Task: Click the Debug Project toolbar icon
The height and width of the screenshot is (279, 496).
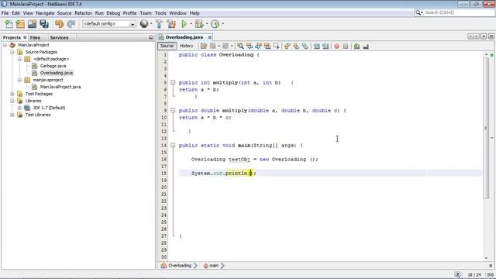Action: [x=199, y=24]
